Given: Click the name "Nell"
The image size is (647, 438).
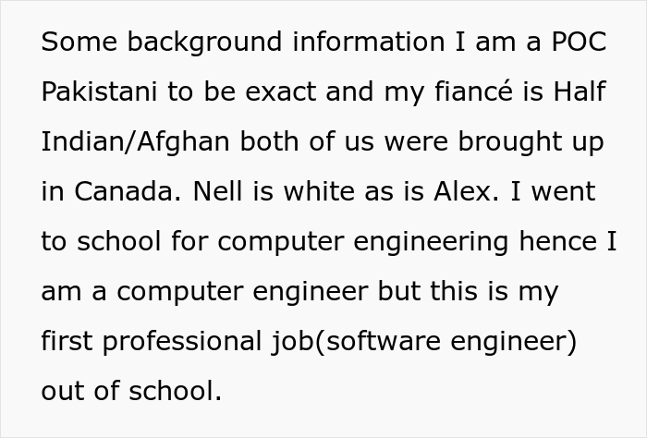Looking at the screenshot, I should pos(217,191).
